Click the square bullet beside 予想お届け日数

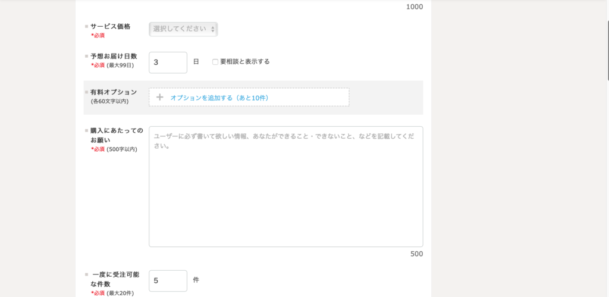pyautogui.click(x=86, y=57)
